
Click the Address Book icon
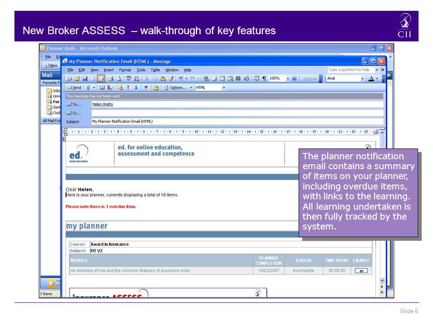point(102,88)
